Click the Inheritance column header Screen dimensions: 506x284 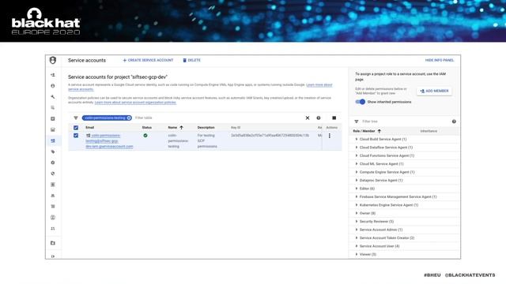pyautogui.click(x=429, y=131)
